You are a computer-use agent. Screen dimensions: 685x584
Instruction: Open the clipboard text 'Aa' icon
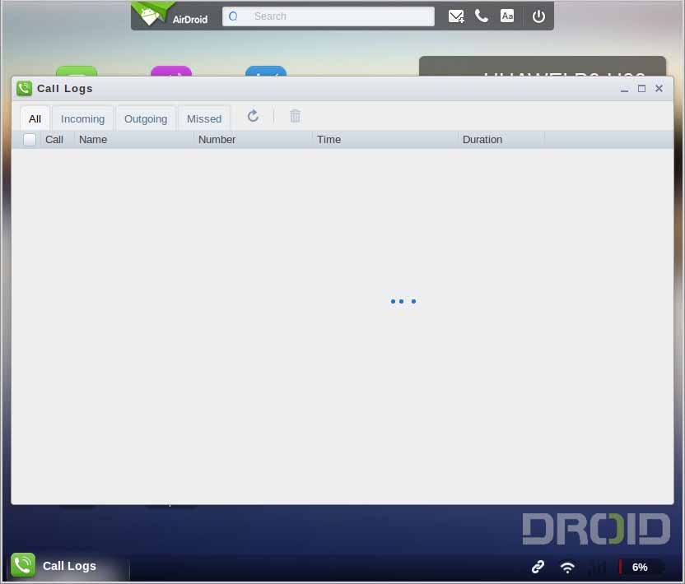[x=507, y=16]
